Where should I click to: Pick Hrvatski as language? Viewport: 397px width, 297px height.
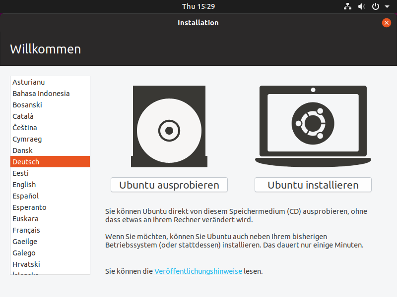point(50,264)
